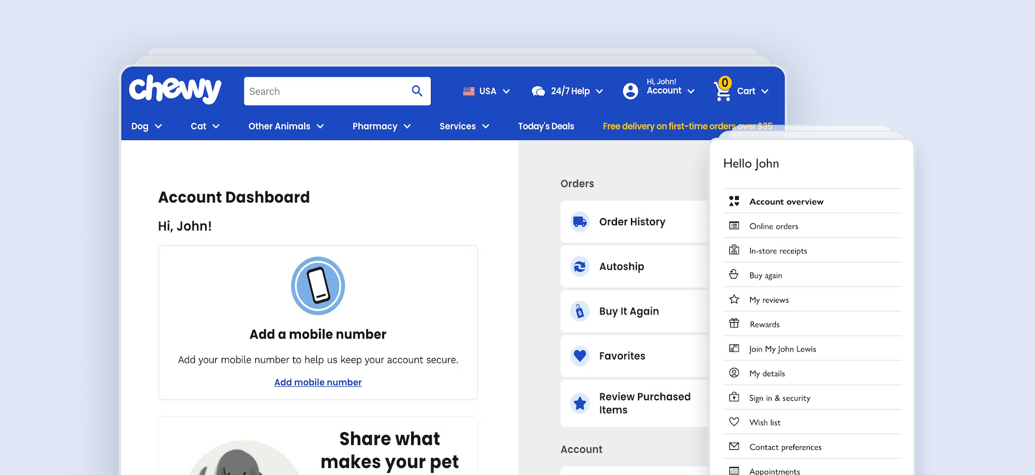Screen dimensions: 1035x475
Task: Click the account profile avatar icon
Action: (x=630, y=91)
